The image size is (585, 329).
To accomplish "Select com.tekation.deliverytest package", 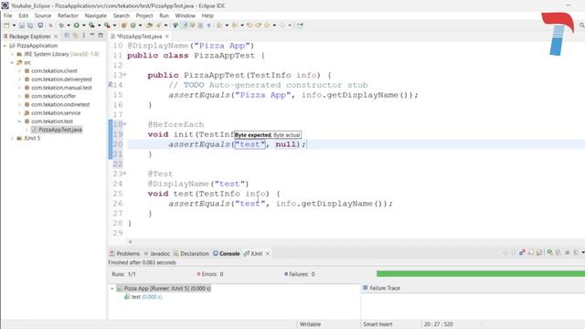I will tap(61, 80).
